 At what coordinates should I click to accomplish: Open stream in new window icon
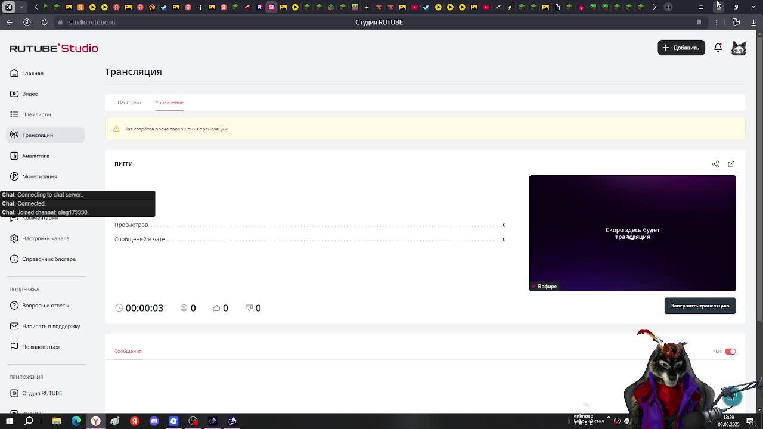[x=731, y=164]
